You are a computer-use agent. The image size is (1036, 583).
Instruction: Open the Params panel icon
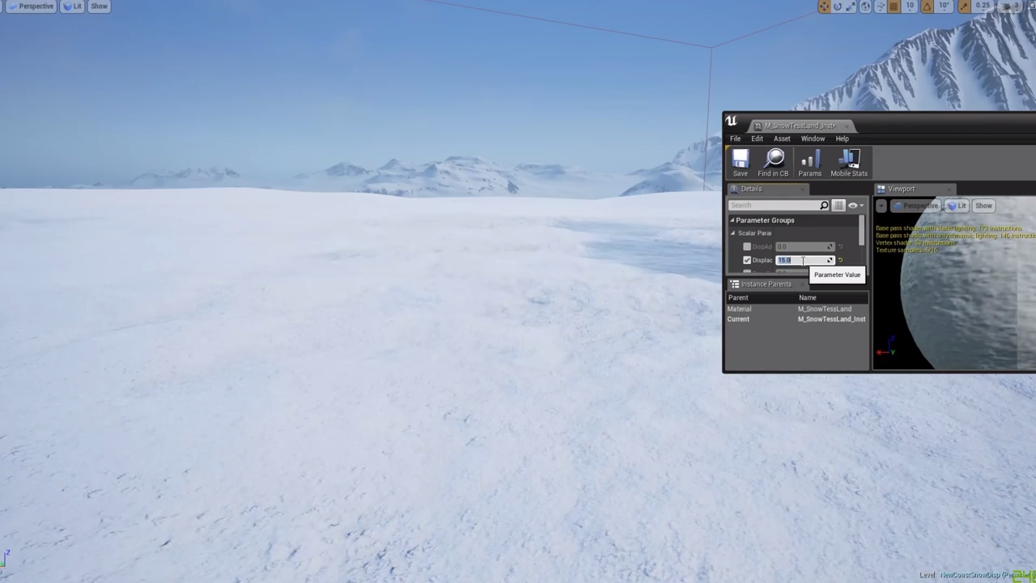[809, 161]
